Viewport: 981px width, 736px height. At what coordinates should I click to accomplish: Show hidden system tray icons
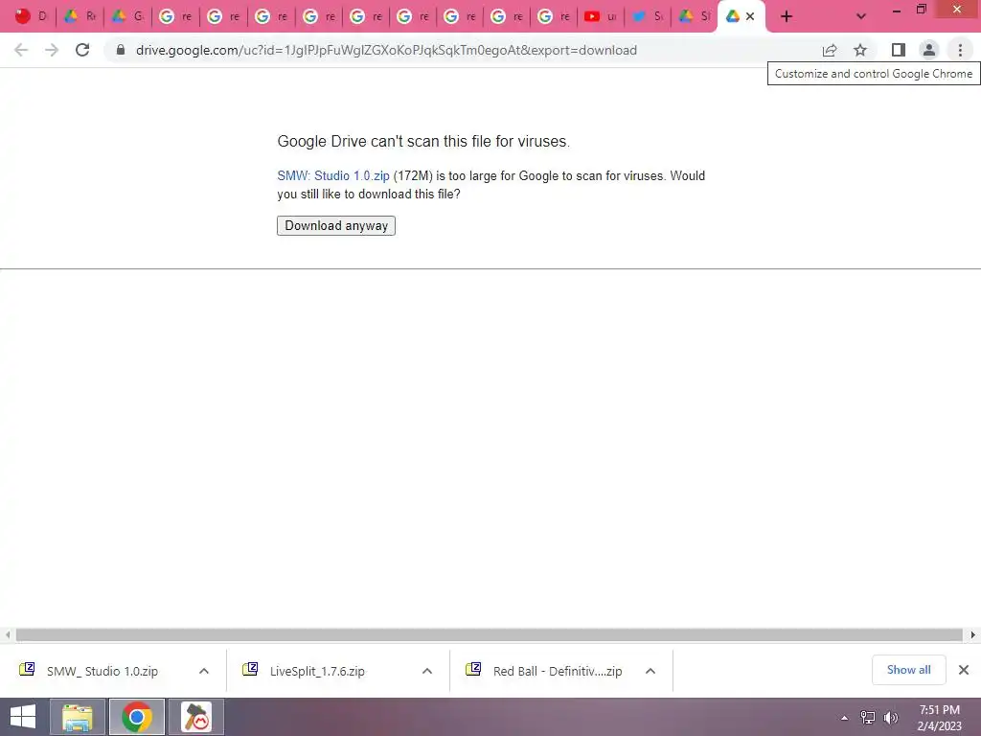click(845, 718)
